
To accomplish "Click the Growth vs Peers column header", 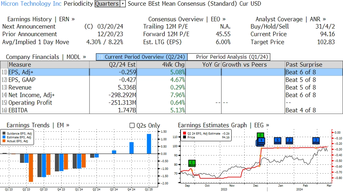I will [253, 65].
